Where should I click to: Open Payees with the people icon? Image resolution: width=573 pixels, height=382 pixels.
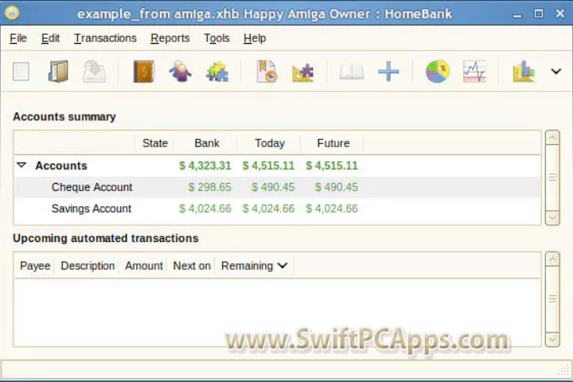click(180, 72)
